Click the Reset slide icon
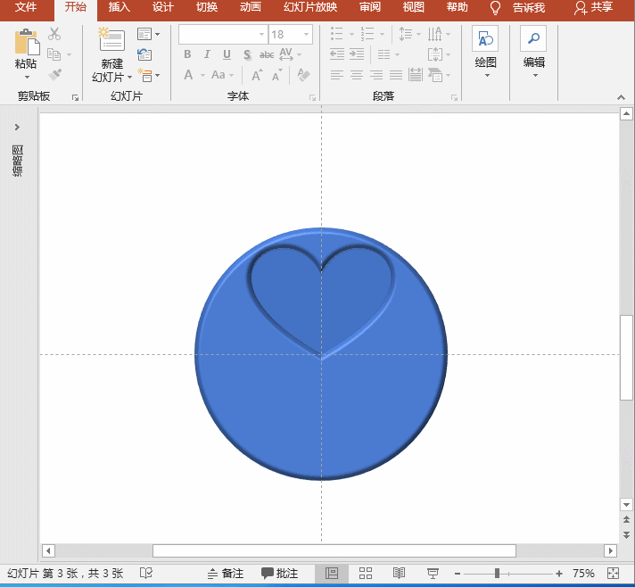The height and width of the screenshot is (587, 635). click(144, 54)
